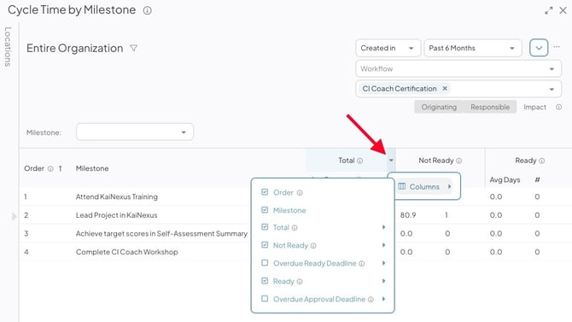Open the Locations side panel tab

[x=8, y=46]
